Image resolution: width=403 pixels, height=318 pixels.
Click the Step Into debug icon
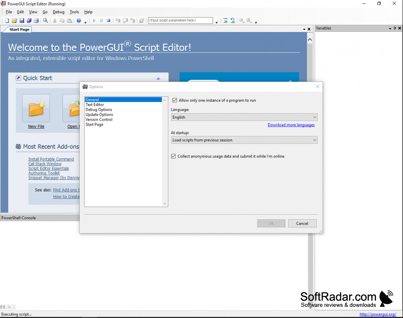click(118, 20)
